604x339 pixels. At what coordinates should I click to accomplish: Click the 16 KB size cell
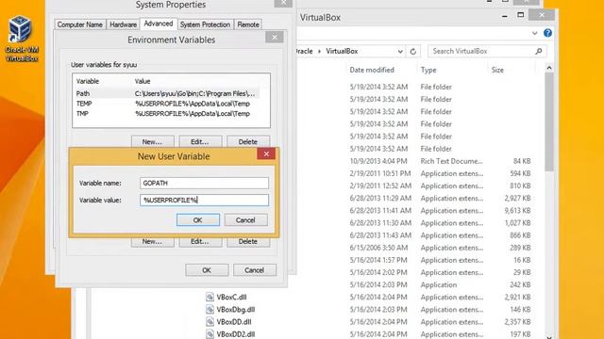[x=522, y=260]
